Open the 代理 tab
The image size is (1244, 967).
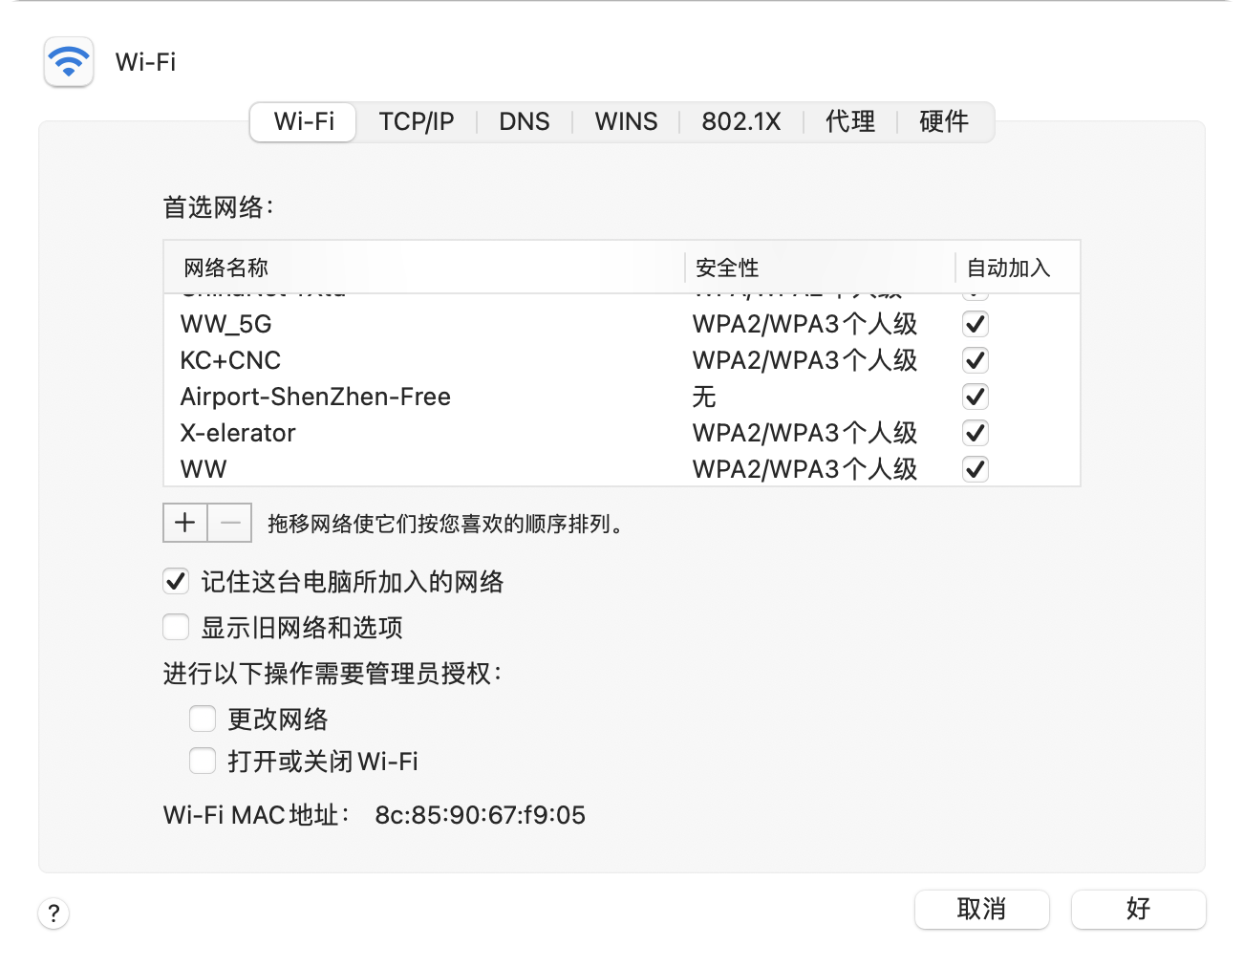(x=850, y=122)
